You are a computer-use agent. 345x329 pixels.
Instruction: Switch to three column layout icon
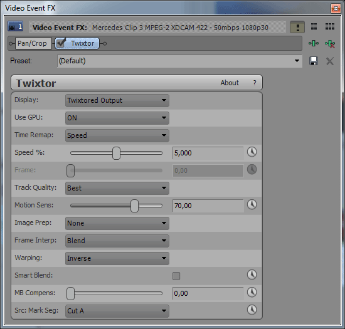tap(330, 27)
